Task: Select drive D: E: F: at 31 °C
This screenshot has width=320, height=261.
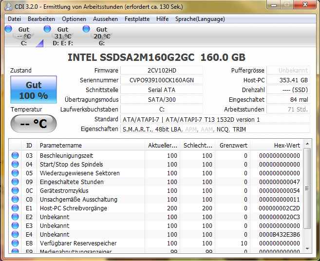Action: pyautogui.click(x=63, y=36)
